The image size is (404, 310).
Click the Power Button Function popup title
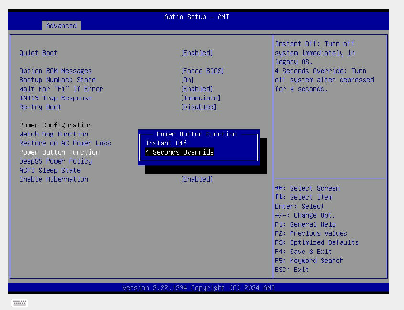[196, 134]
